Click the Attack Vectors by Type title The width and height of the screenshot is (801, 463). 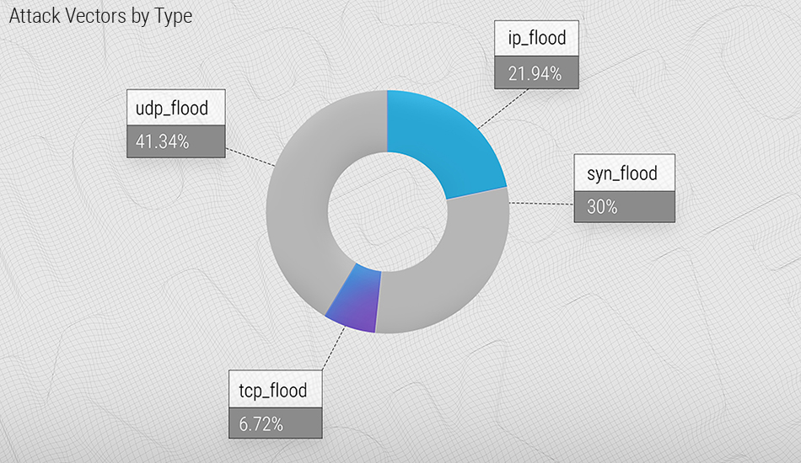(x=100, y=16)
